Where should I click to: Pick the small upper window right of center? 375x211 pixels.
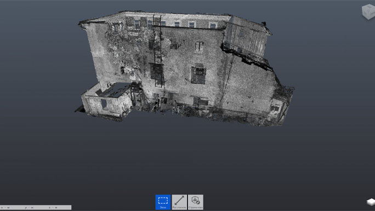coord(199,47)
